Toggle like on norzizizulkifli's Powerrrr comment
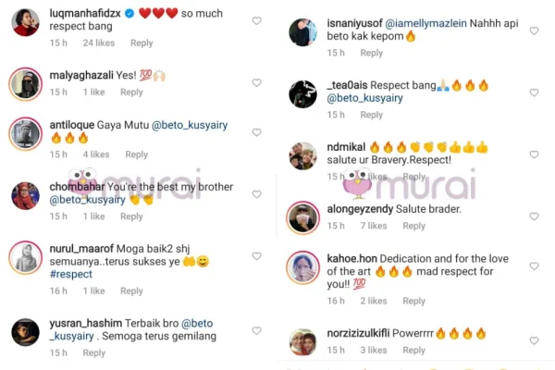This screenshot has height=370, width=555. tap(534, 340)
